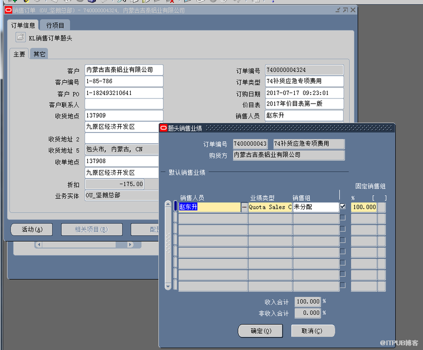This screenshot has height=350, width=423.
Task: Maximize the 销售订单 window
Action: point(345,10)
